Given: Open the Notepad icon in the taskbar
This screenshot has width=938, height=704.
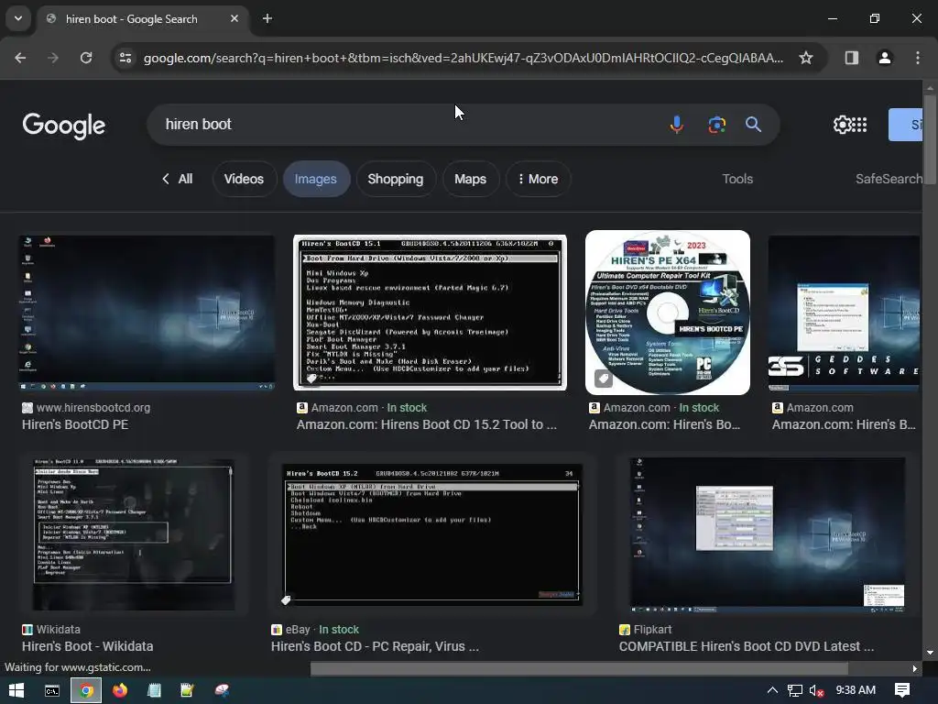Looking at the screenshot, I should (x=154, y=690).
